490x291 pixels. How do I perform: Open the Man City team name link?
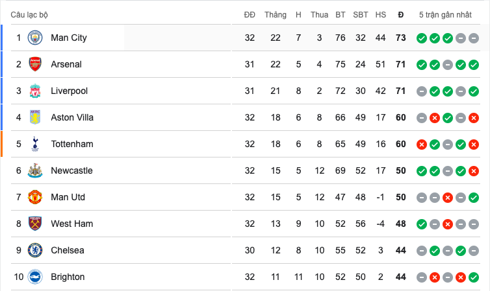point(68,38)
